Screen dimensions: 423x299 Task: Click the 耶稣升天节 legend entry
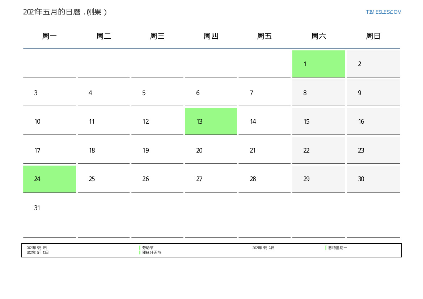(x=152, y=252)
